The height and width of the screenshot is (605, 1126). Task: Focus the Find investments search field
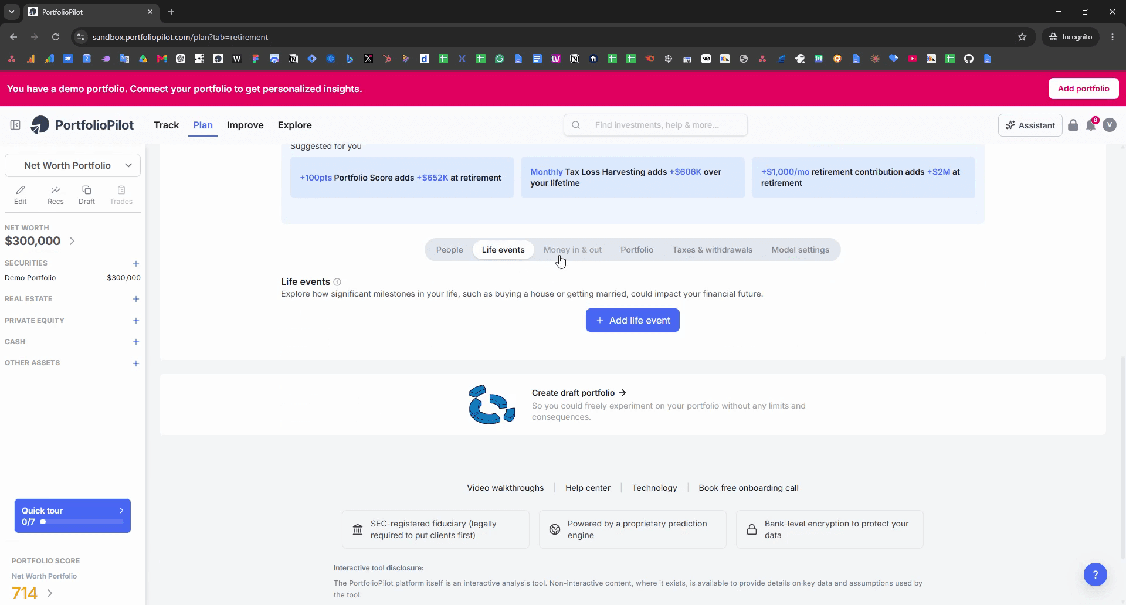(x=656, y=125)
